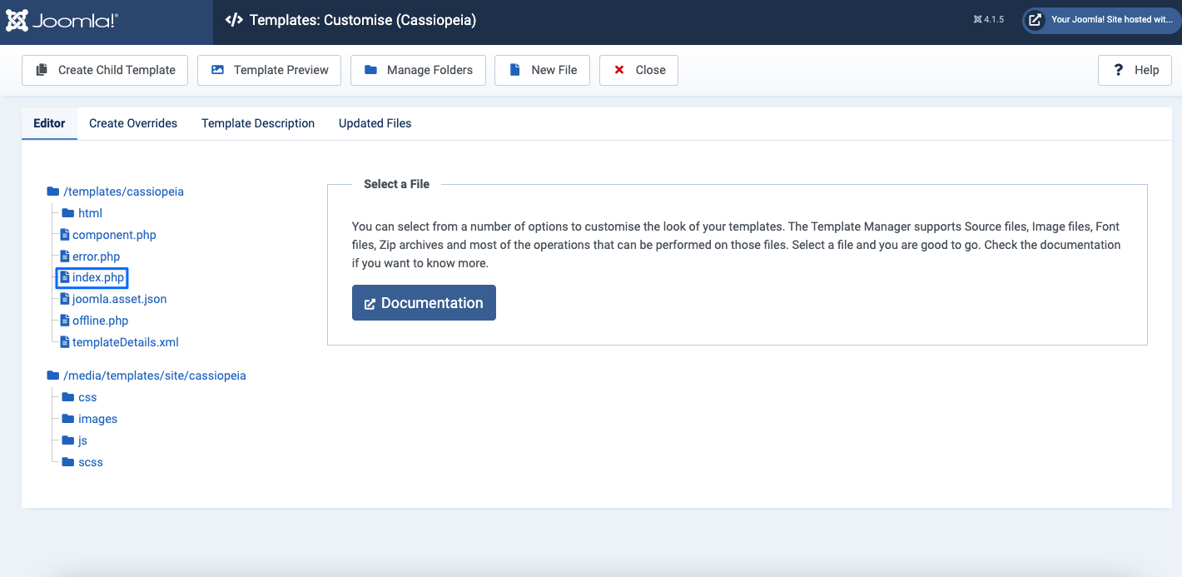The width and height of the screenshot is (1182, 577).
Task: Click the image icon on Template Preview
Action: coord(217,70)
